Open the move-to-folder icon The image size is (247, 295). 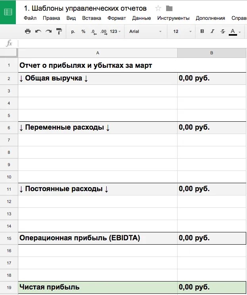169,8
